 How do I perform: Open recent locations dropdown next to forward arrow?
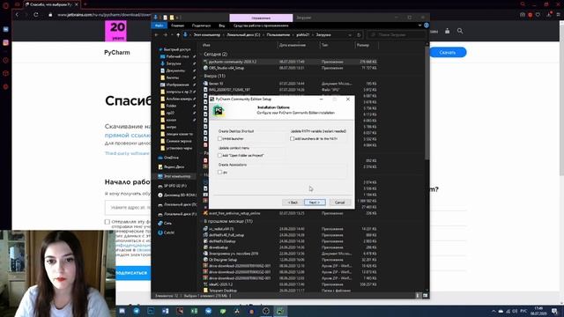click(x=172, y=35)
